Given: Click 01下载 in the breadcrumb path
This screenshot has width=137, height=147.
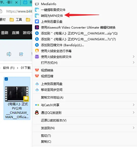Looking at the screenshot, I should [x=26, y=68].
